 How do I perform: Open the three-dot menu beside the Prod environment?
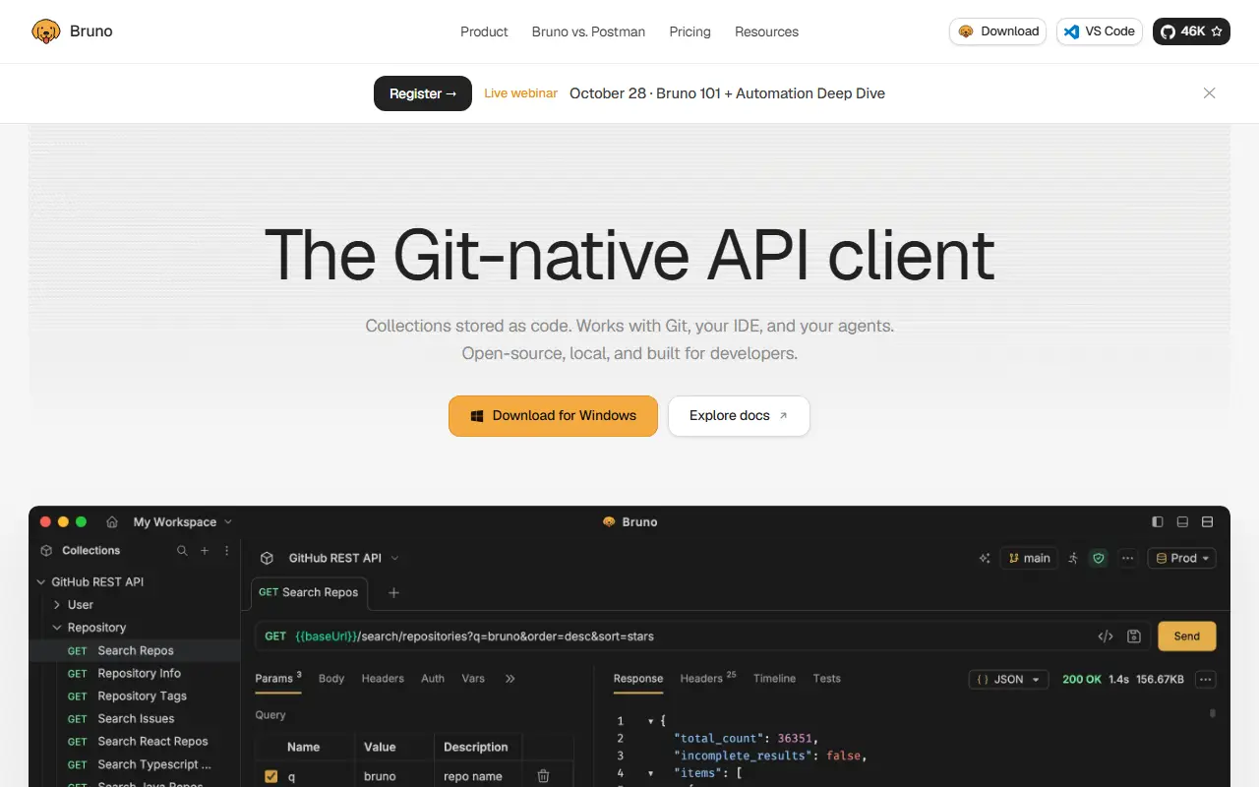[1128, 558]
